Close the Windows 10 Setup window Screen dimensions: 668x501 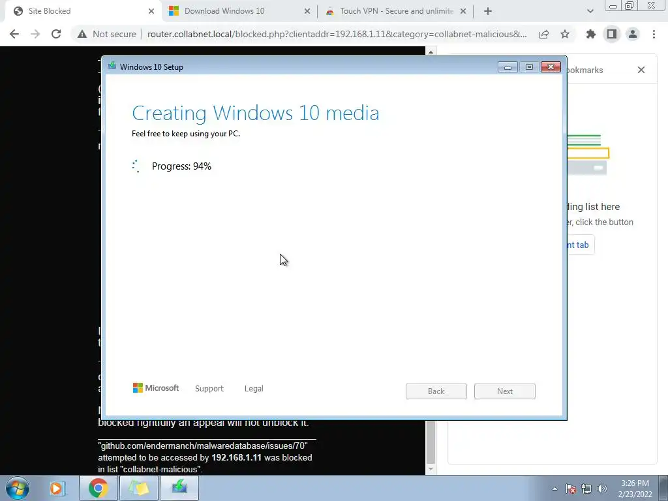(551, 67)
